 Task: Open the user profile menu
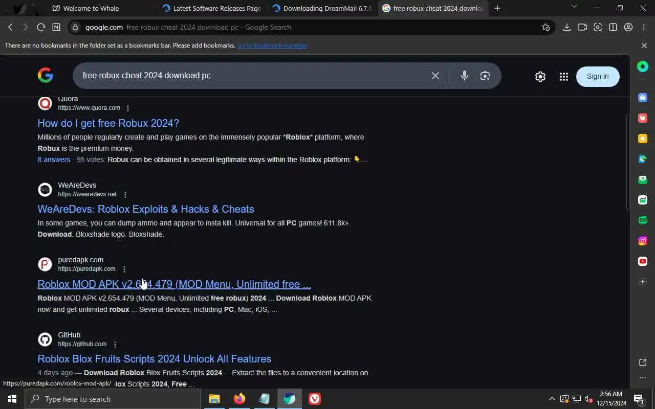(x=628, y=27)
